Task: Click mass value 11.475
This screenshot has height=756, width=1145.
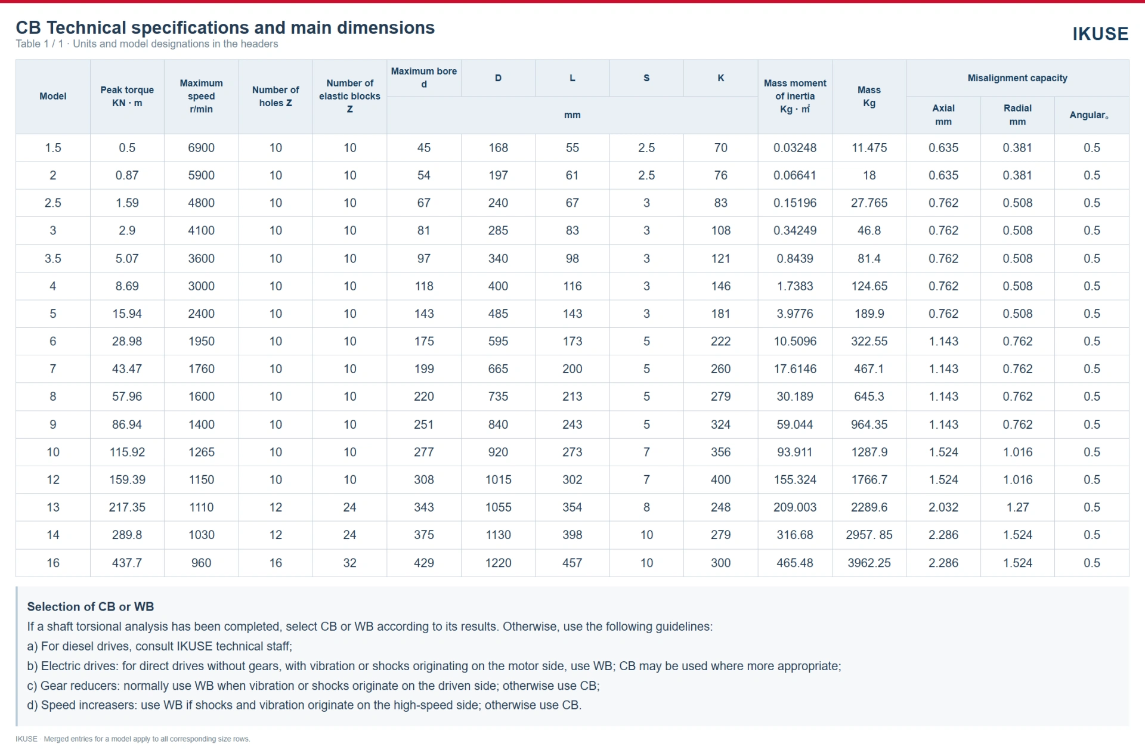Action: (869, 148)
